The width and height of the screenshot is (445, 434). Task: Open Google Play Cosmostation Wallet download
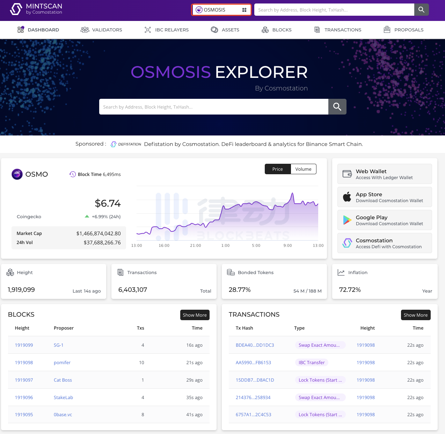click(x=385, y=220)
